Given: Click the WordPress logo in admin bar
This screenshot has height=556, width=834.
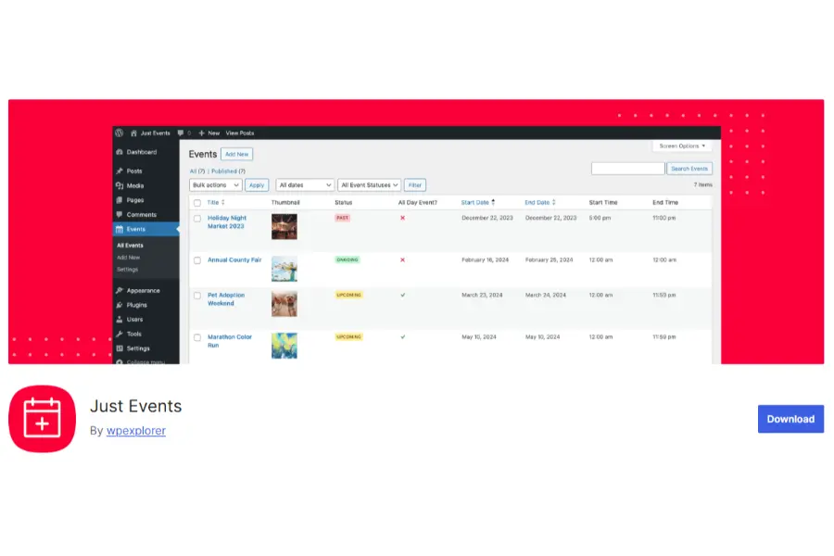Looking at the screenshot, I should pyautogui.click(x=120, y=133).
